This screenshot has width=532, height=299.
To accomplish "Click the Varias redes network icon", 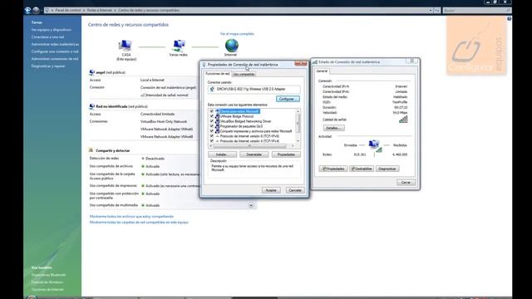I will [x=179, y=46].
